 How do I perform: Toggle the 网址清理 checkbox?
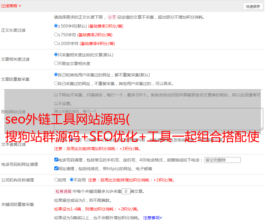56,168
